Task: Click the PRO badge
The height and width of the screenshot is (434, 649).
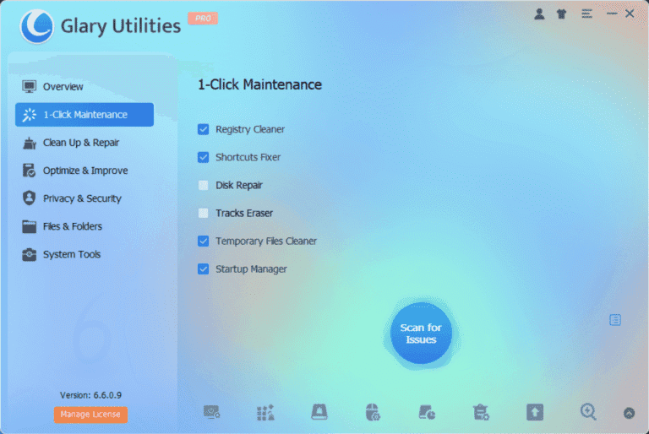Action: coord(203,19)
